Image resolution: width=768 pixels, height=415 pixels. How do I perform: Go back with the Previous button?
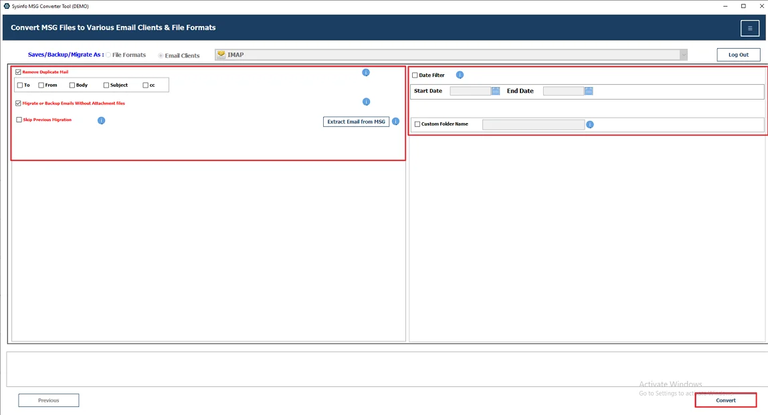click(x=48, y=400)
